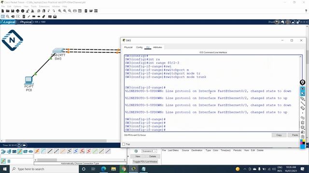The width and height of the screenshot is (309, 173).
Task: Open the Options menu
Action: click(17, 6)
